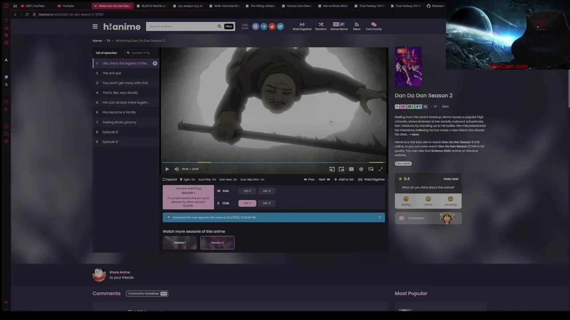Toggle the Light On setting

point(187,180)
